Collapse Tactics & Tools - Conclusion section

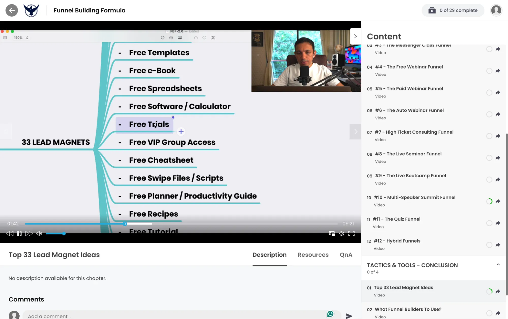[498, 265]
